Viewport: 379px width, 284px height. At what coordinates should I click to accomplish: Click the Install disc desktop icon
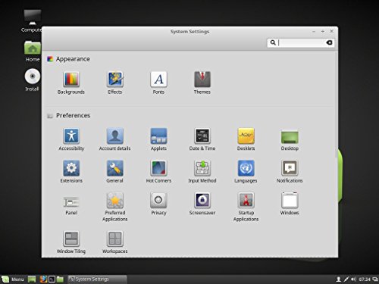32,80
